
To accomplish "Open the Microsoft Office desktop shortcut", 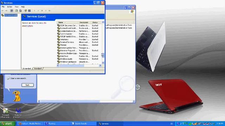I will pyautogui.click(x=6, y=113).
